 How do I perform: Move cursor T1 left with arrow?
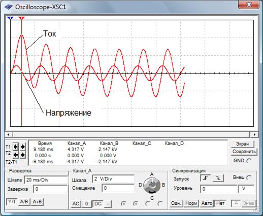pyautogui.click(x=16, y=147)
